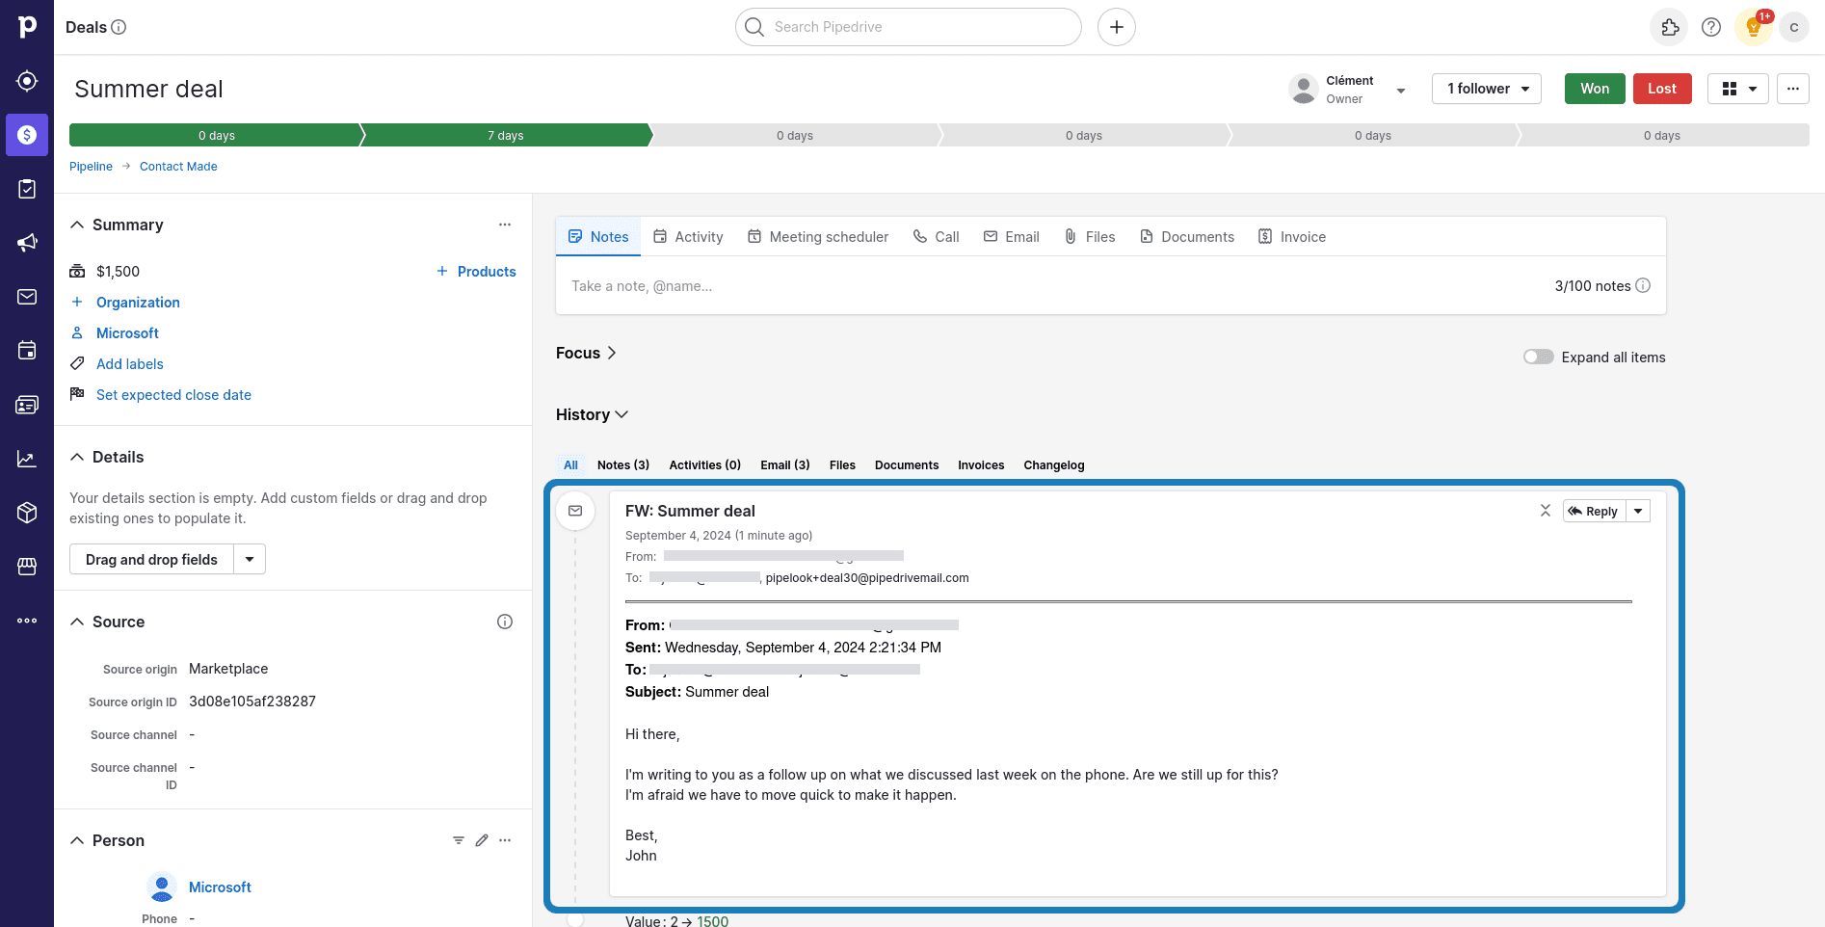Open the Marketplace in the sidebar

click(x=27, y=566)
